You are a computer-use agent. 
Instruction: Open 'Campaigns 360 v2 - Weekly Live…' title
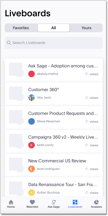point(63,137)
